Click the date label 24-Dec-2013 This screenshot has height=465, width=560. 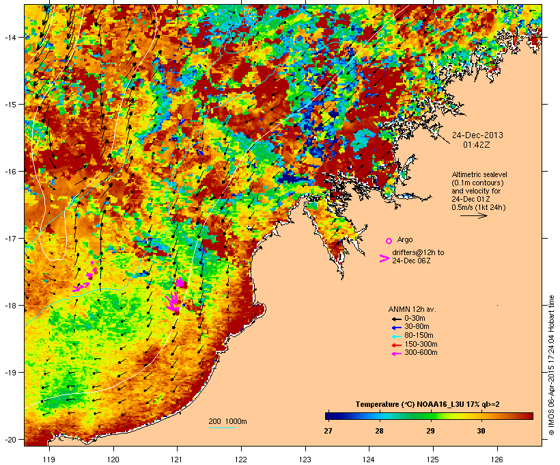tap(477, 135)
